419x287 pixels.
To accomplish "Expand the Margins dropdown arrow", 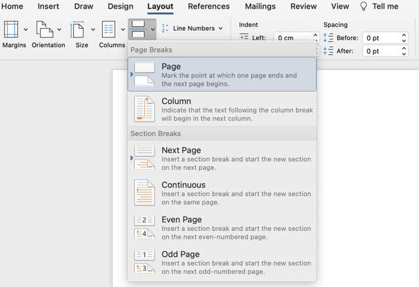I will click(x=26, y=29).
